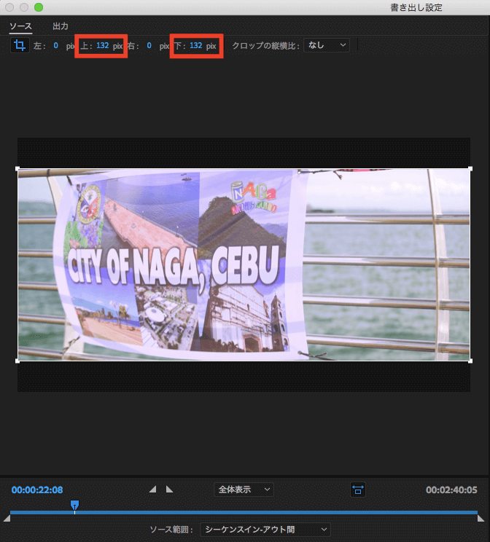Click the green zoom window button

[x=39, y=7]
